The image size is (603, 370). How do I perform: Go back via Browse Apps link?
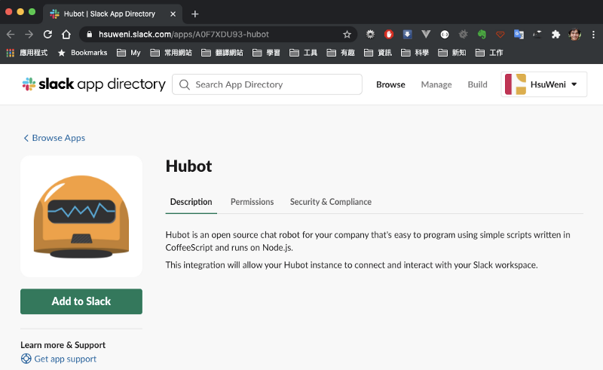point(54,138)
